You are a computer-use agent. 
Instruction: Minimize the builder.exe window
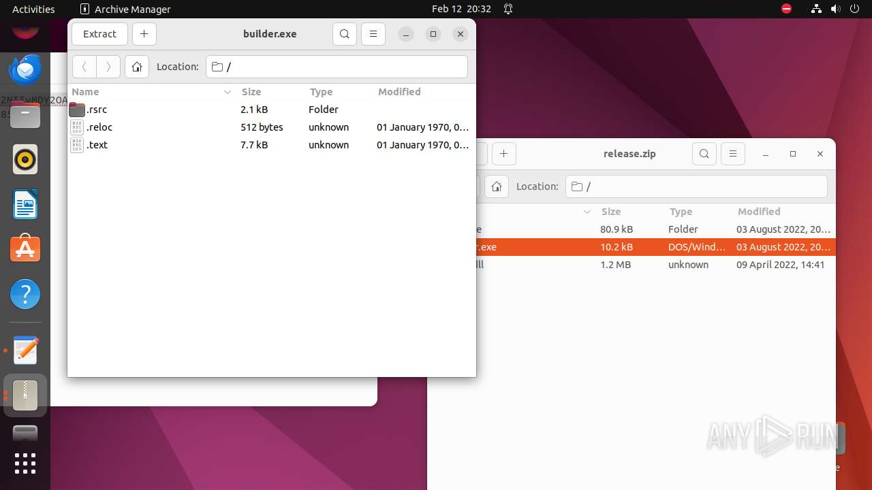(405, 34)
